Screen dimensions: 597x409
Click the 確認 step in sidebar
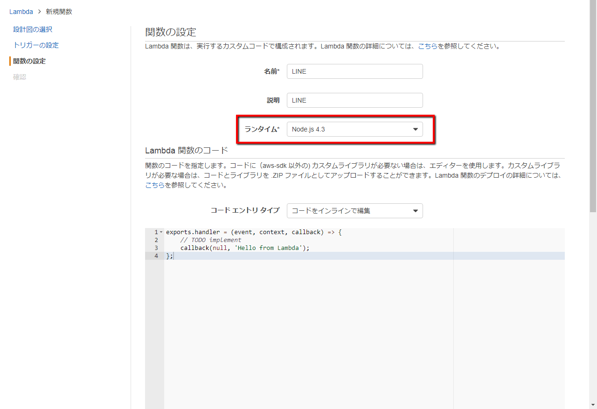(x=20, y=77)
